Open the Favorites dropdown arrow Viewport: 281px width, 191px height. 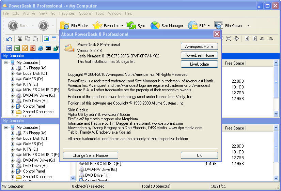coord(122,26)
